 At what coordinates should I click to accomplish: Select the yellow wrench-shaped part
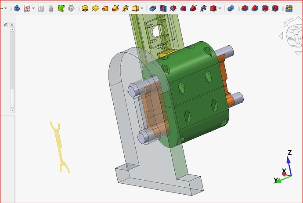click(60, 147)
